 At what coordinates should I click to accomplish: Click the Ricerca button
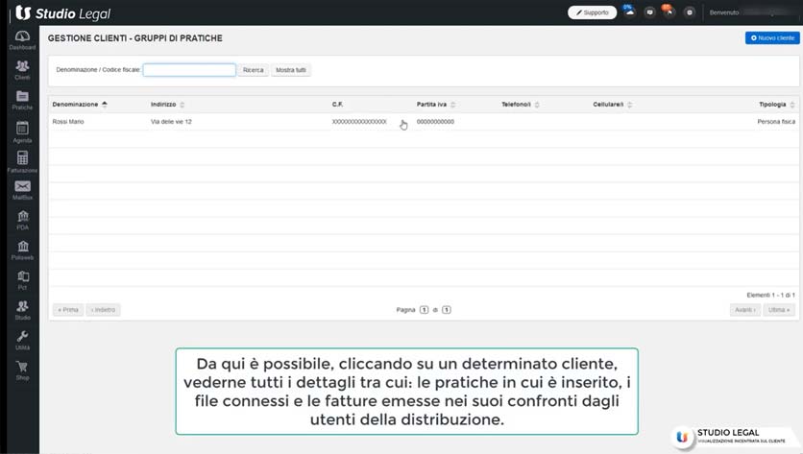pyautogui.click(x=253, y=70)
